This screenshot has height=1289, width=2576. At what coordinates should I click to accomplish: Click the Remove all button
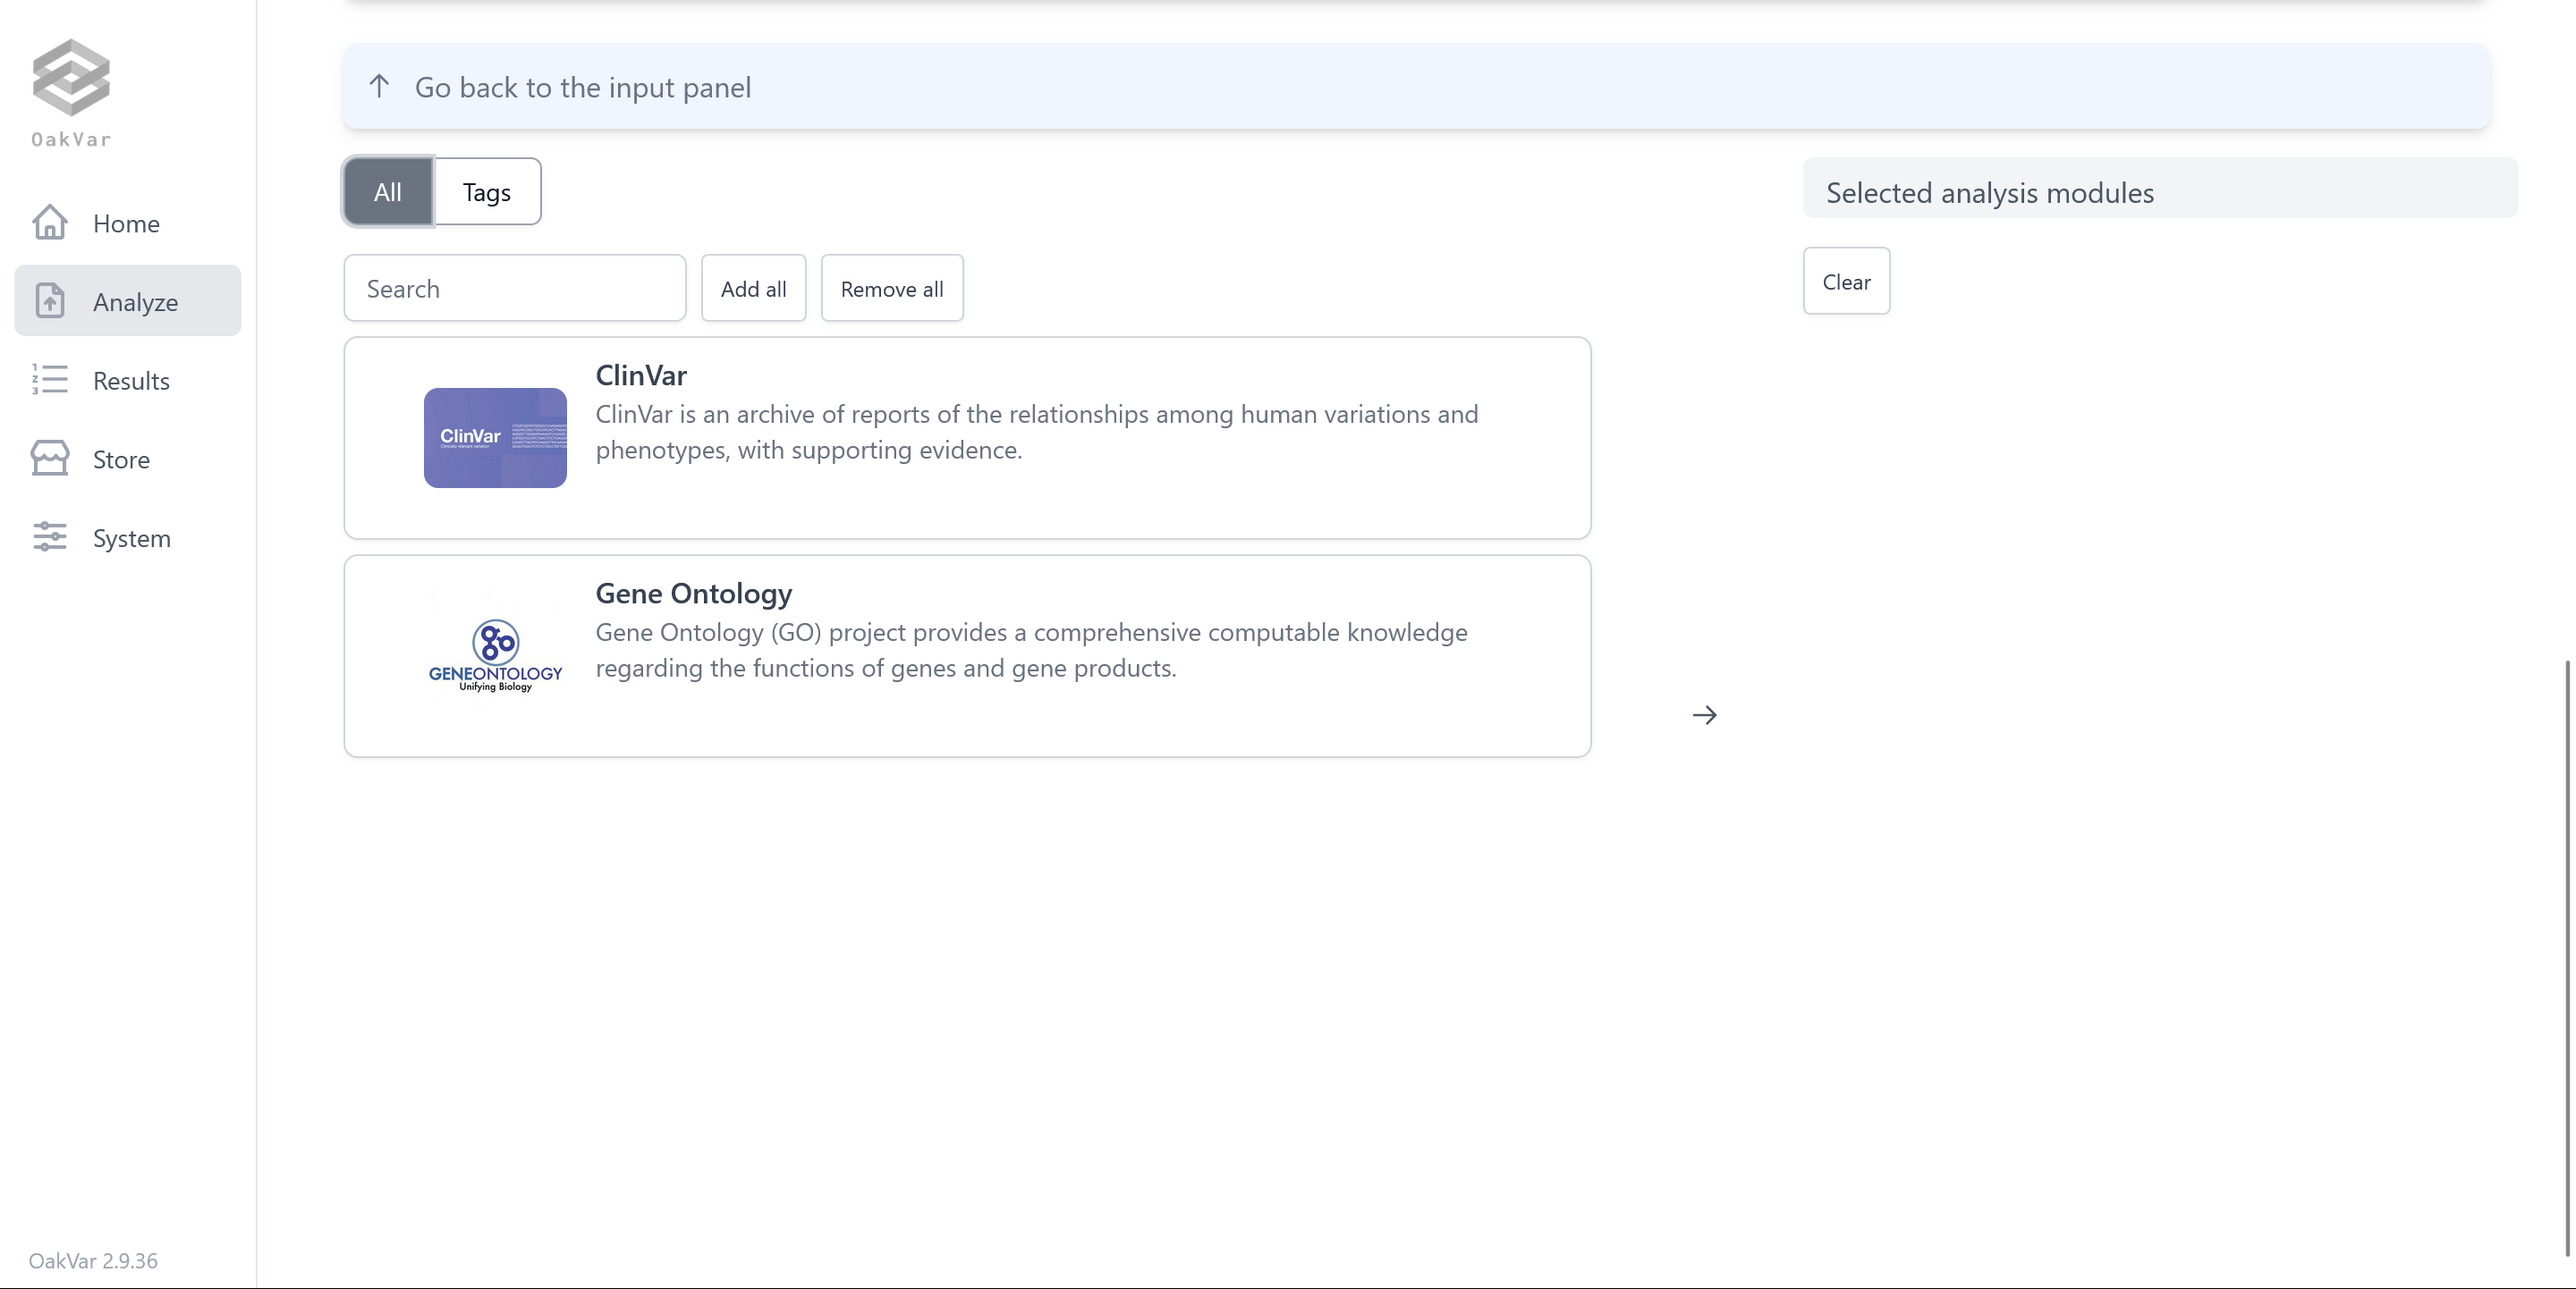tap(892, 286)
